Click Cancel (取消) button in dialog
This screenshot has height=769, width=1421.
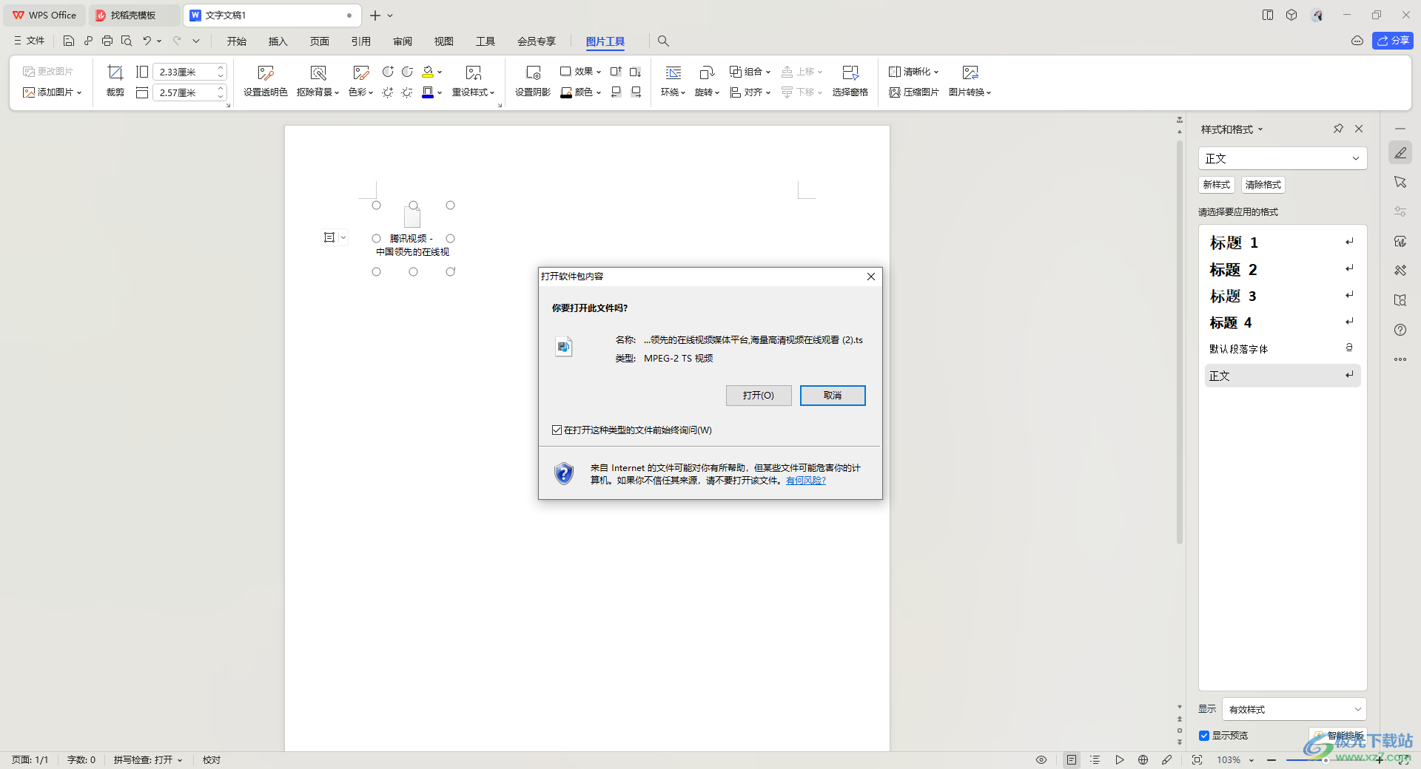(x=833, y=396)
